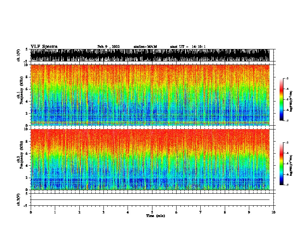Click the "ch.1(V)" waveform axis label

coord(18,55)
